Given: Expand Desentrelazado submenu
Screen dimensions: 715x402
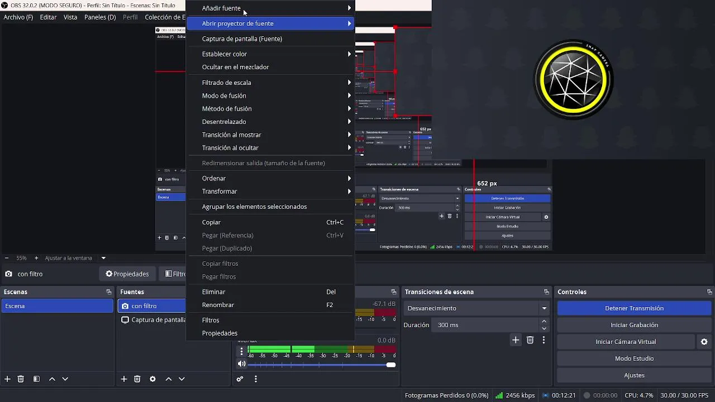Looking at the screenshot, I should point(270,122).
